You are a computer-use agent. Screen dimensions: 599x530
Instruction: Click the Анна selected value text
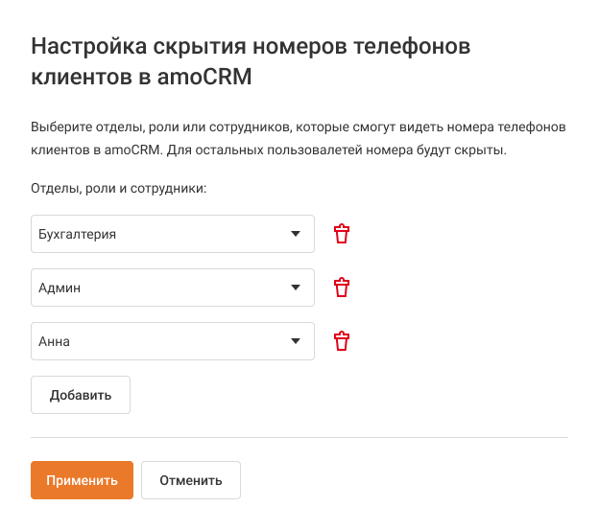coord(55,341)
